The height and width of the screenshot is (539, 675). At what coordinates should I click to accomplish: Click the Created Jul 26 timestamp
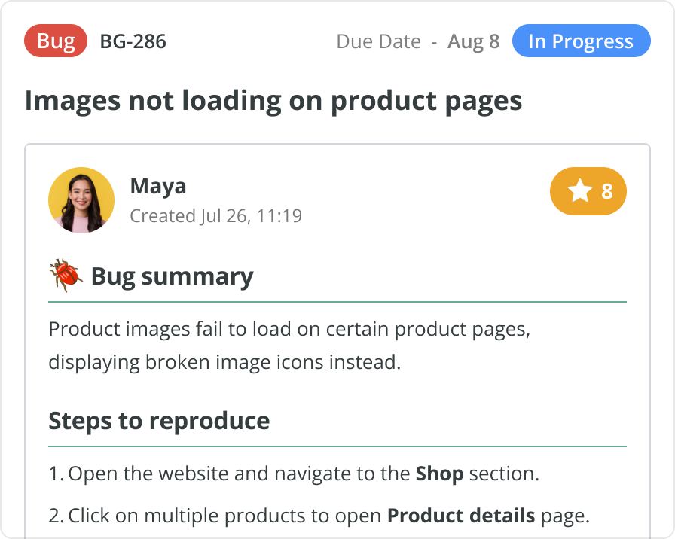(216, 216)
